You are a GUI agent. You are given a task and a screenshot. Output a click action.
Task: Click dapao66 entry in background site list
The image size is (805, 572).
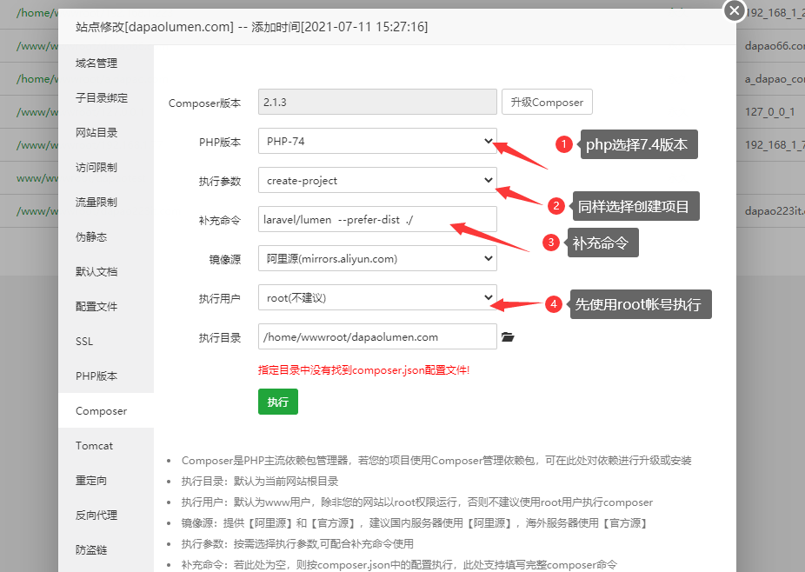775,46
